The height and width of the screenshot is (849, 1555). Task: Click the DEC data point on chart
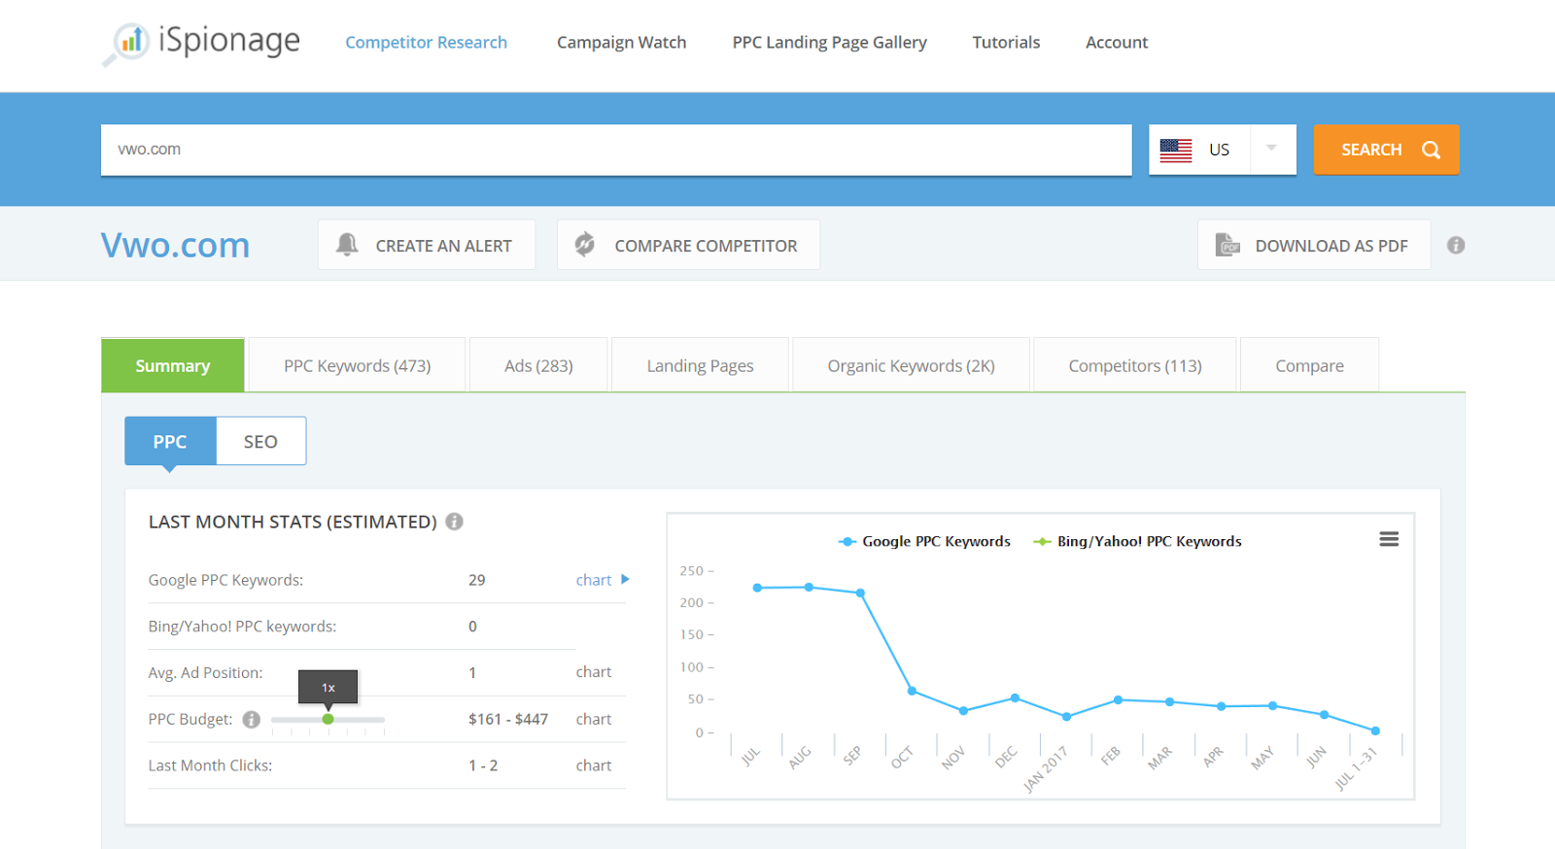click(1015, 697)
